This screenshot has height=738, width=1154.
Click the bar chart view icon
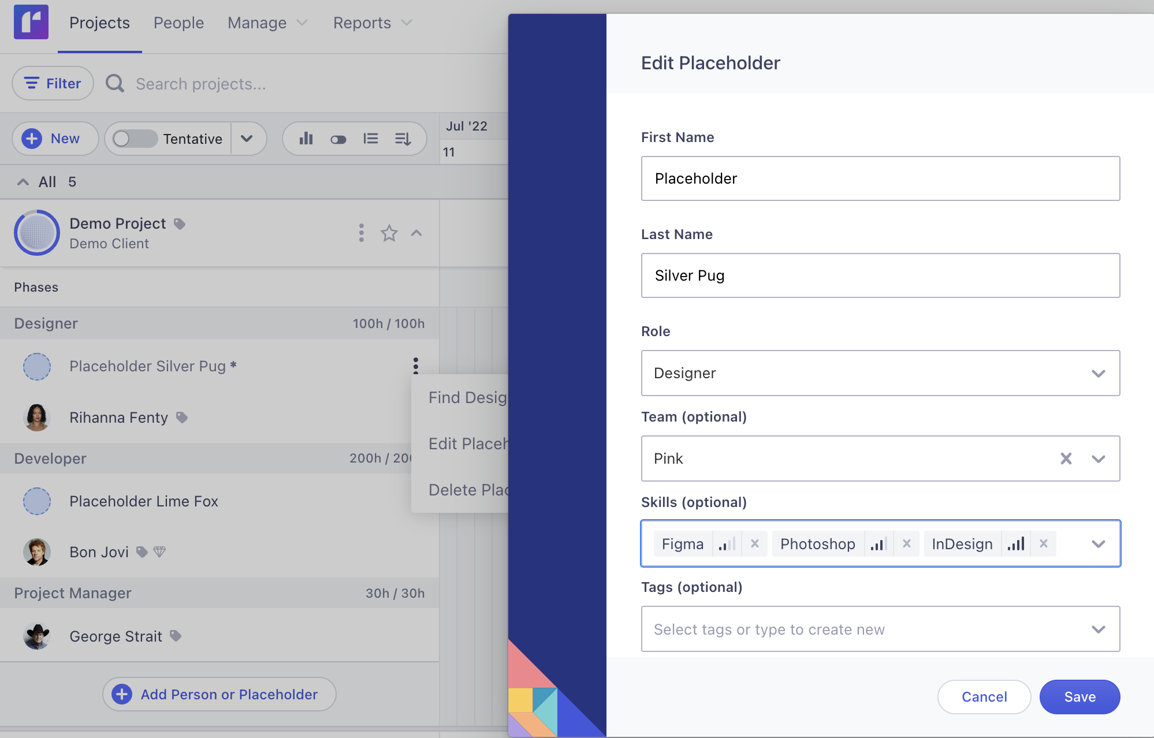click(306, 139)
